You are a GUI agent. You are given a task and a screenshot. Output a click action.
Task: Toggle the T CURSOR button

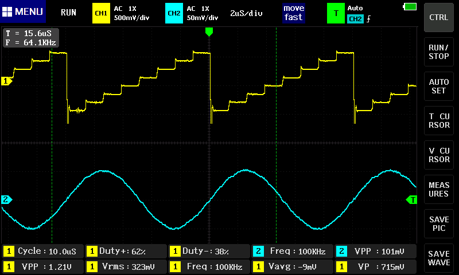pos(439,121)
